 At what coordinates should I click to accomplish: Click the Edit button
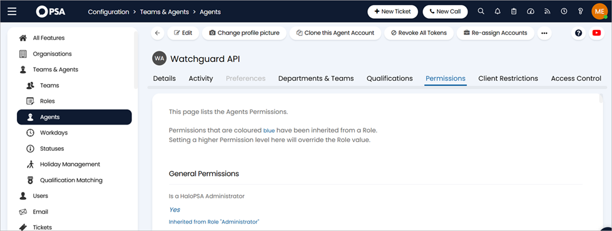tap(183, 33)
